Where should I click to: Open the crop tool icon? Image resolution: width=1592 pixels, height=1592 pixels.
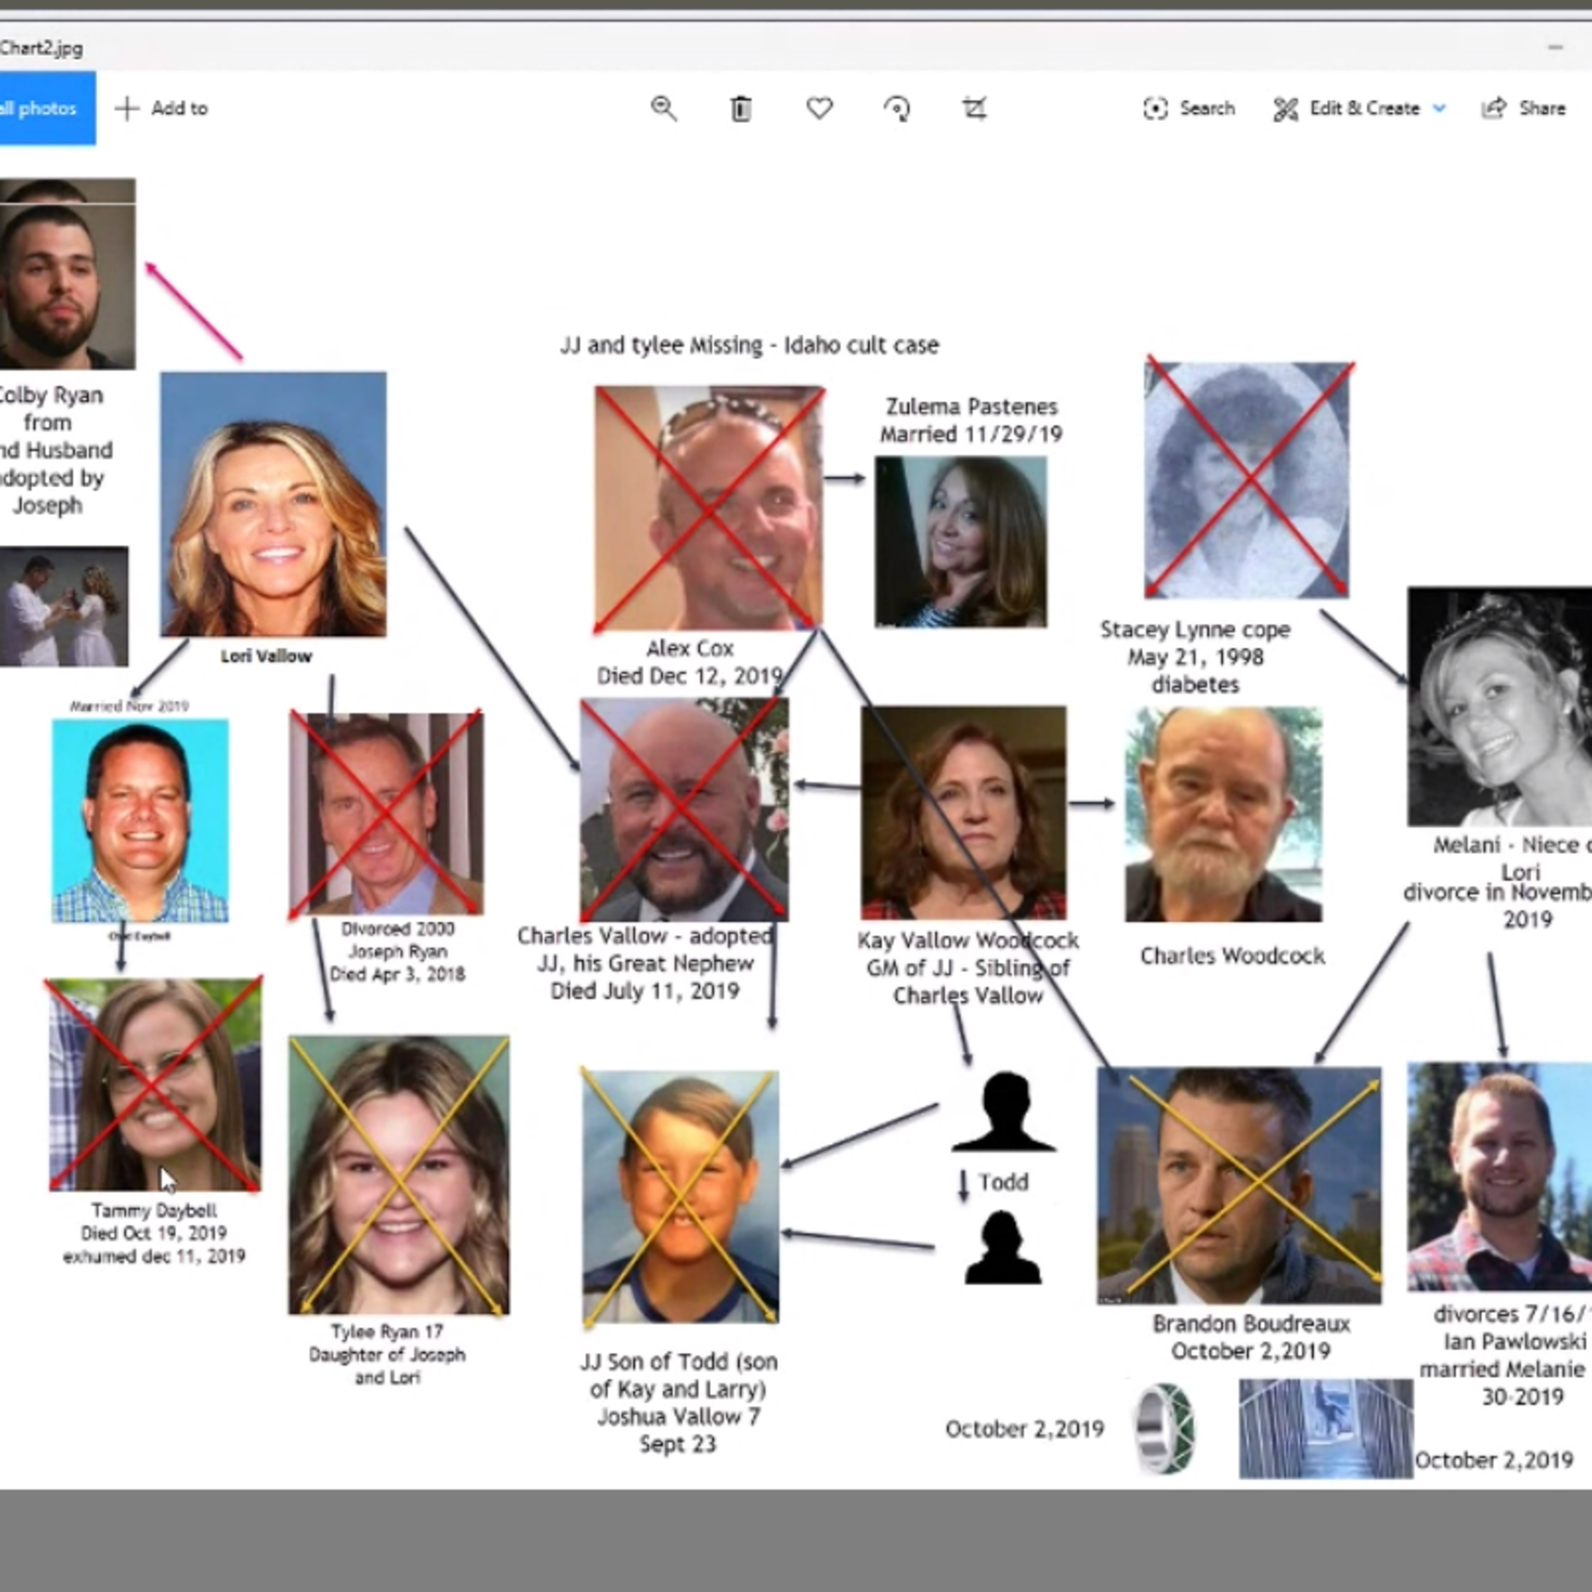[x=974, y=108]
